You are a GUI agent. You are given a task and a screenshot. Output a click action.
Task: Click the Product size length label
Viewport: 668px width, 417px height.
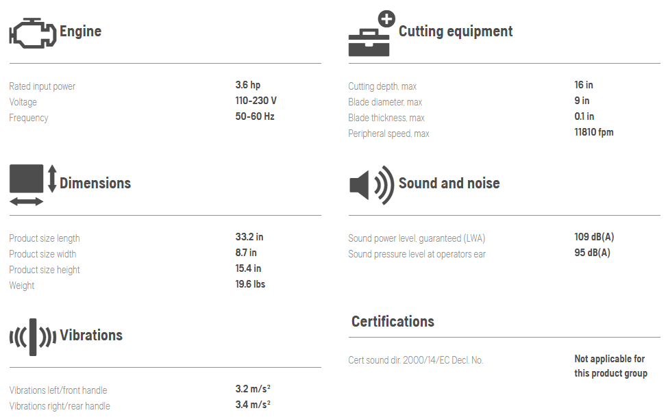pos(45,238)
